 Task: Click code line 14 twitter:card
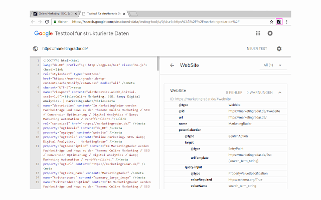[x=94, y=177]
